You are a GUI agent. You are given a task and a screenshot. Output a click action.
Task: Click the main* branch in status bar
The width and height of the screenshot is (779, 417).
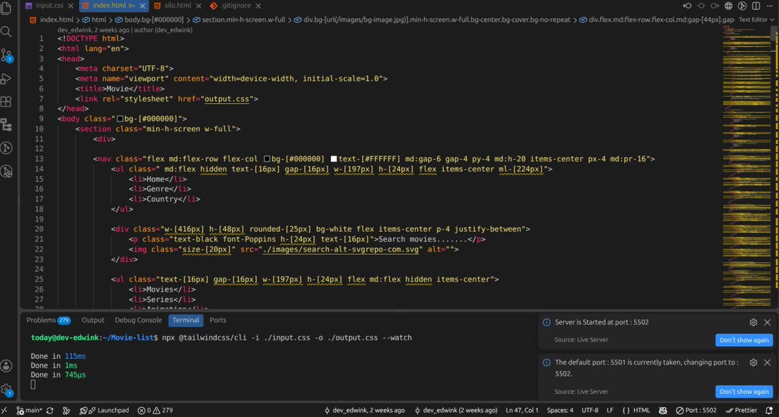(30, 411)
